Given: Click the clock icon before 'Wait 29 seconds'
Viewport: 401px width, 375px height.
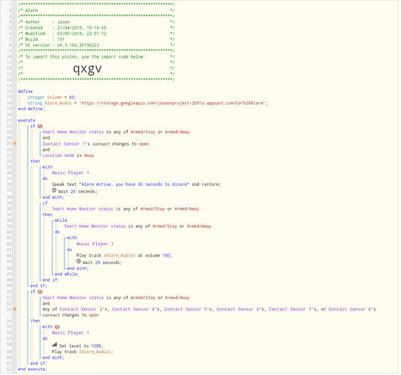Looking at the screenshot, I should click(79, 262).
